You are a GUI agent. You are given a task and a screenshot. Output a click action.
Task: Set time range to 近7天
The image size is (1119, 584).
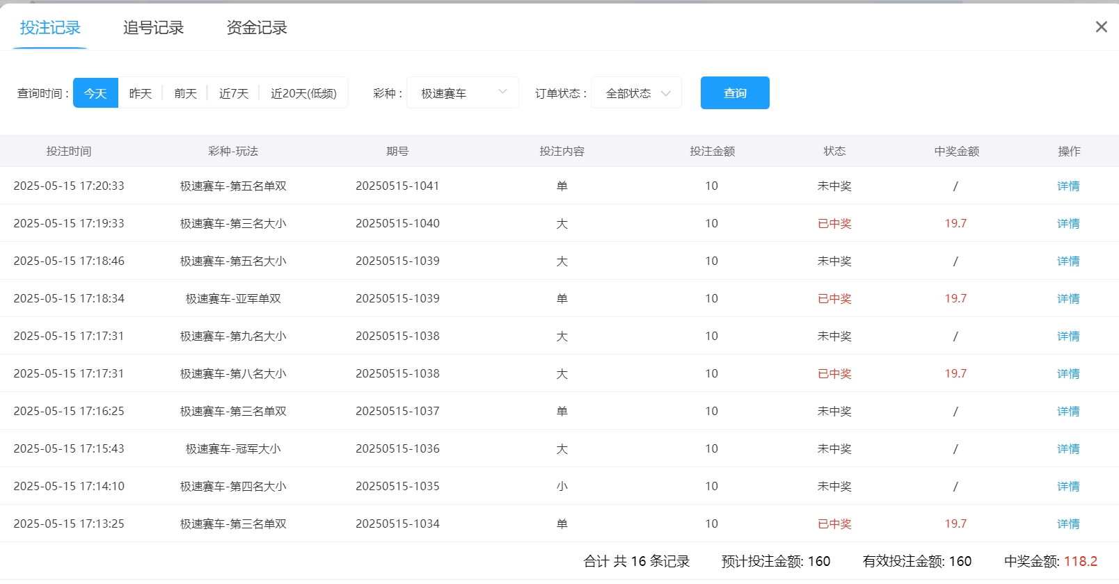[x=233, y=93]
